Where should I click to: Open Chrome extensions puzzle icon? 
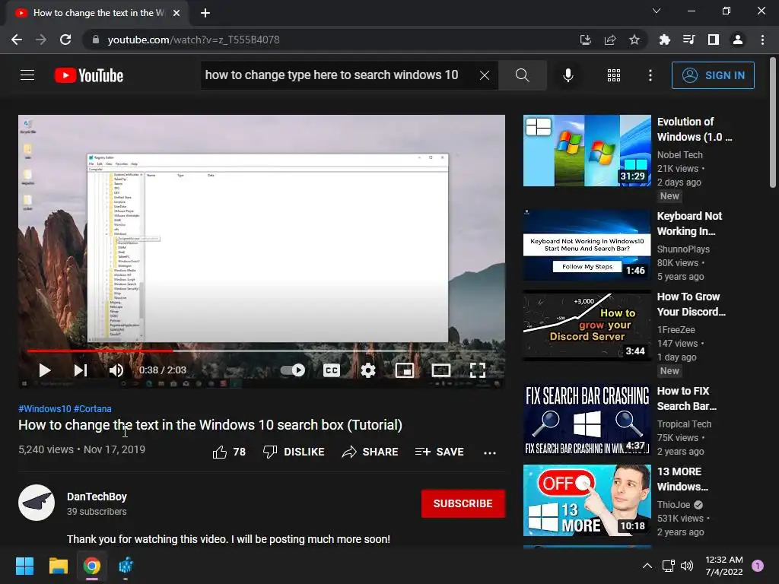(x=664, y=40)
